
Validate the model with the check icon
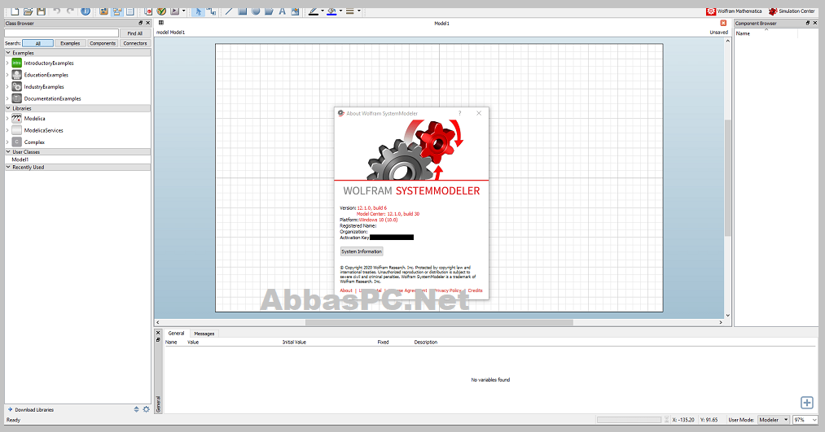tap(161, 11)
